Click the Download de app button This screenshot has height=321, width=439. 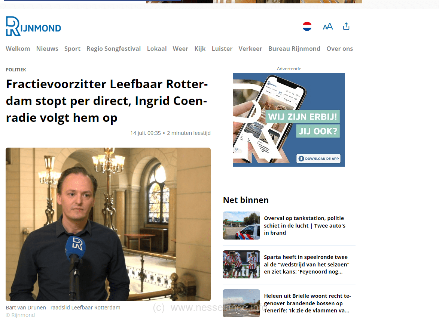coord(318,158)
